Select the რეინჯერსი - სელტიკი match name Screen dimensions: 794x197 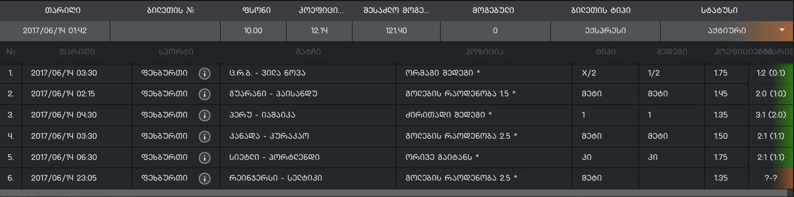point(275,178)
